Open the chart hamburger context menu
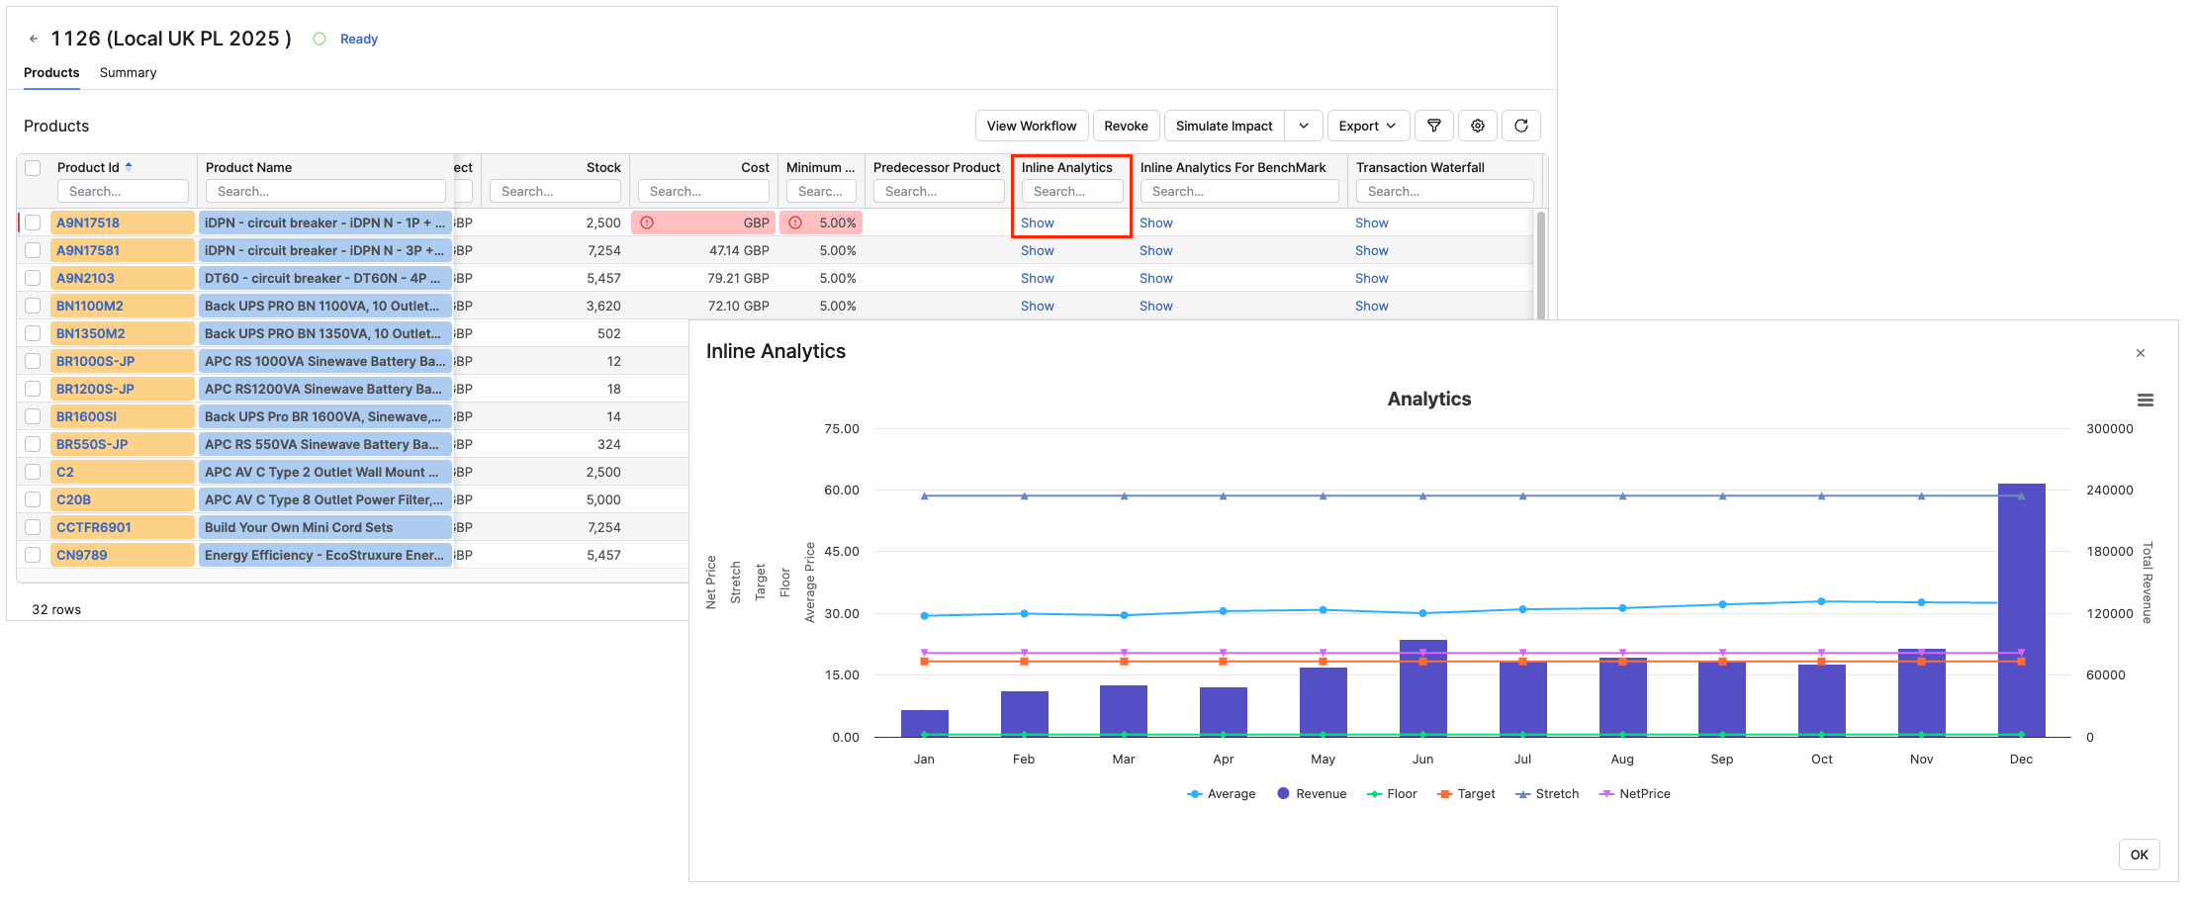 pyautogui.click(x=2146, y=401)
